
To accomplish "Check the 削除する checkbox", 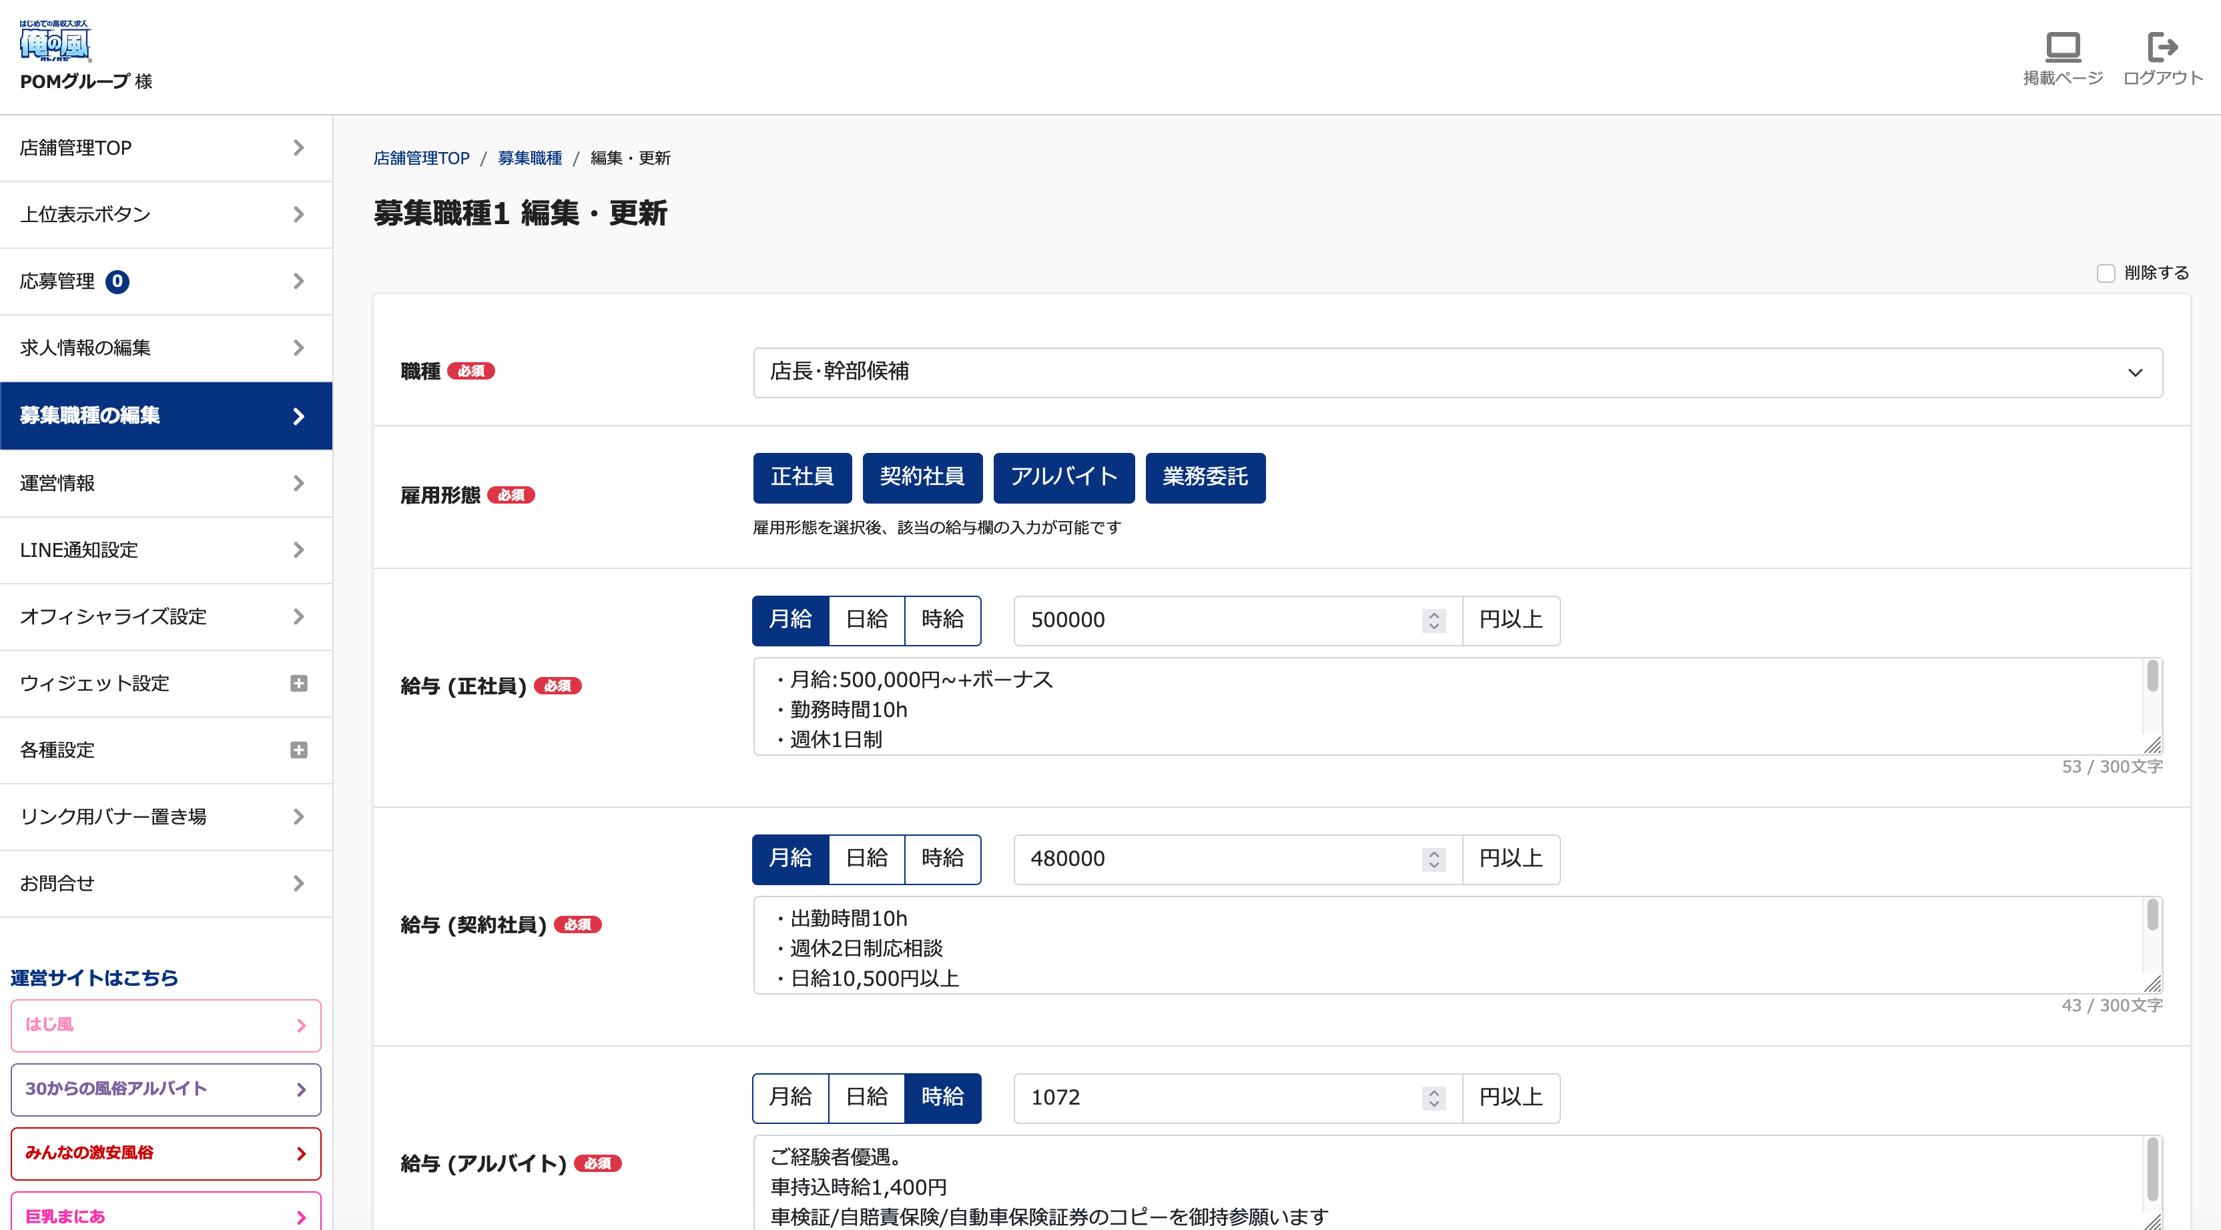I will (2106, 273).
